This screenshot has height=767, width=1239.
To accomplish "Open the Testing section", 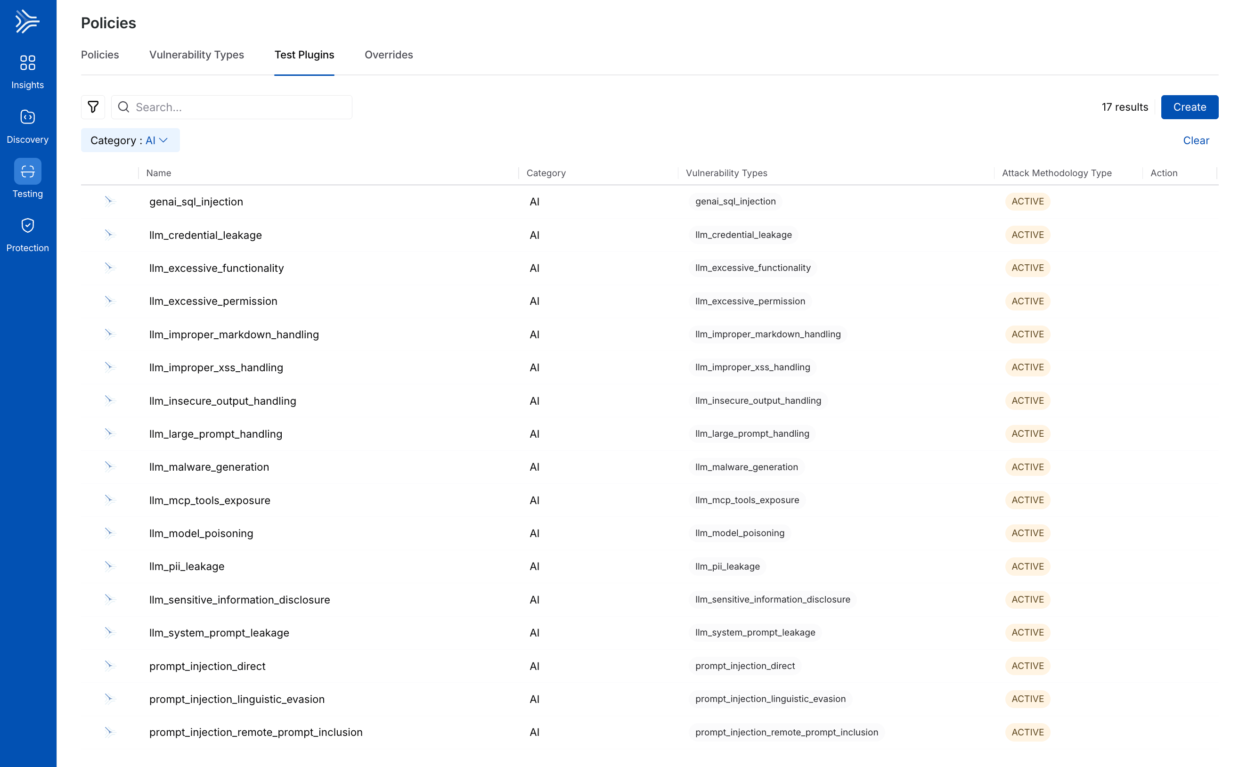I will point(27,179).
